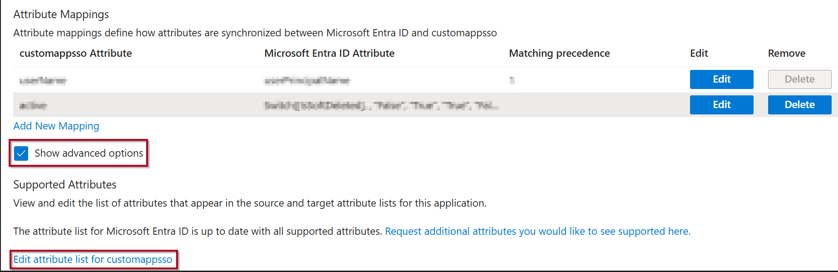Uncheck the Show advanced options checkbox
838x272 pixels.
click(21, 153)
